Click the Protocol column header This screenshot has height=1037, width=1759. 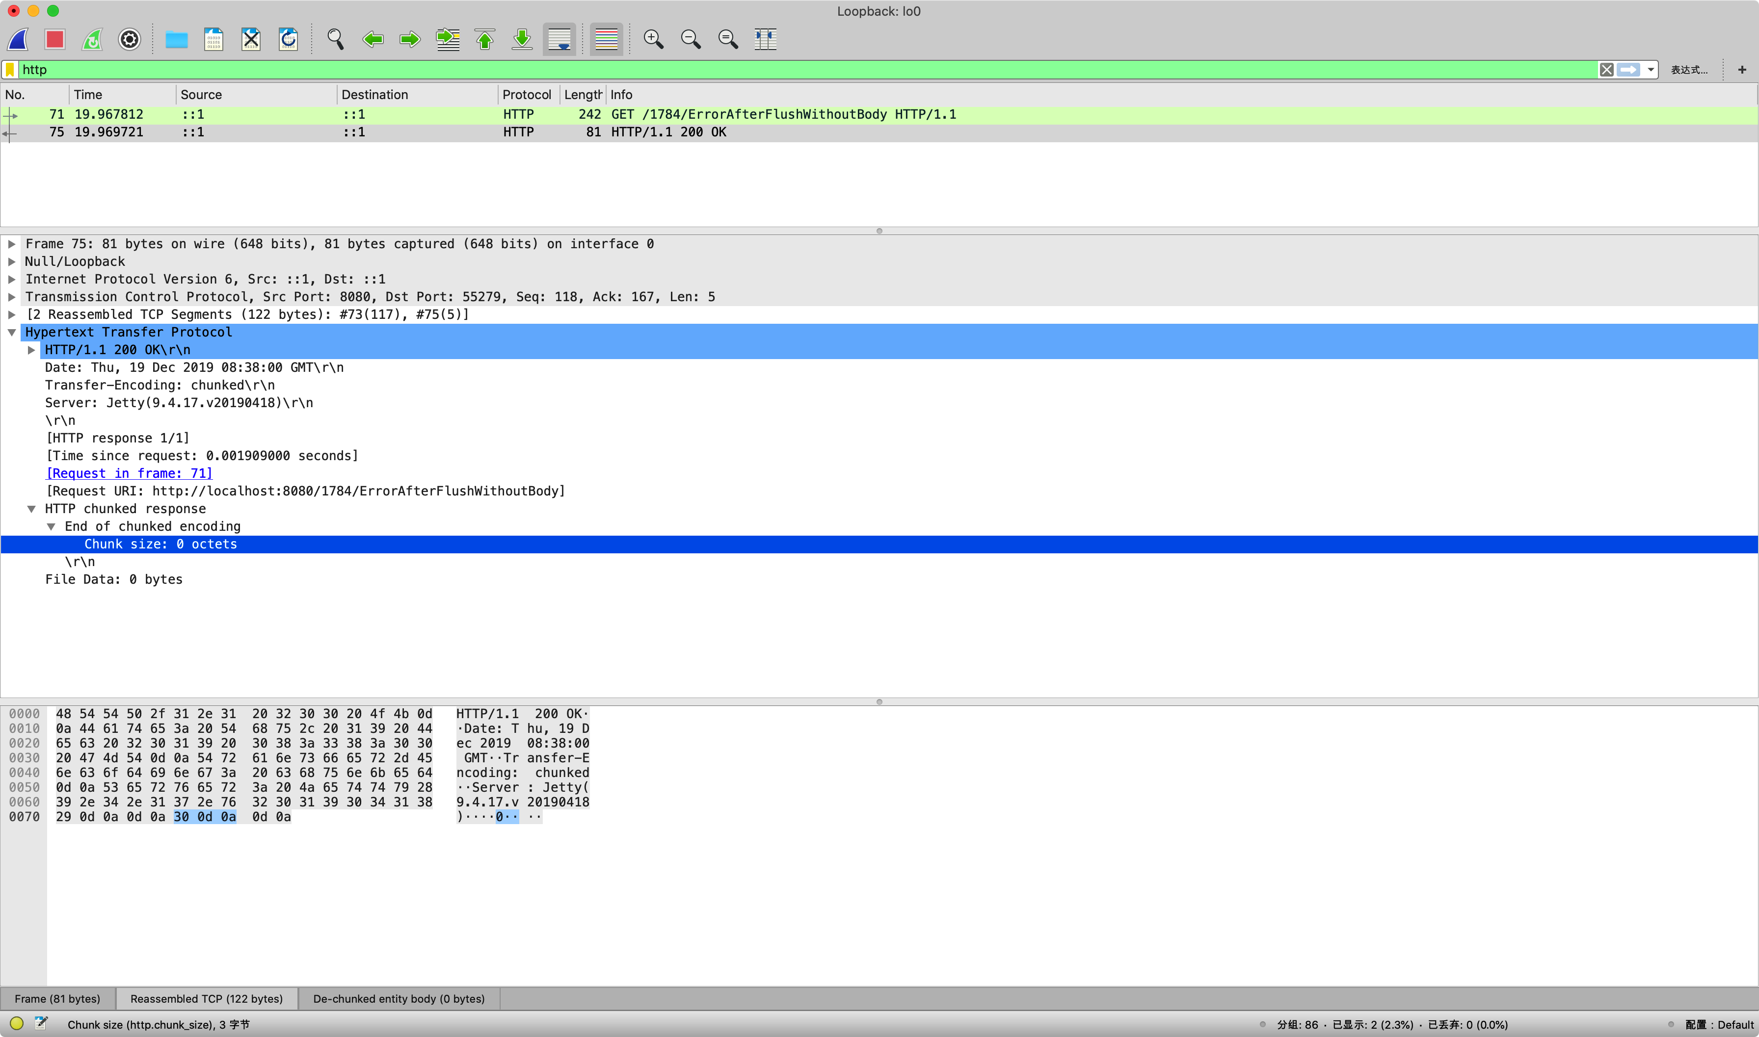tap(527, 94)
